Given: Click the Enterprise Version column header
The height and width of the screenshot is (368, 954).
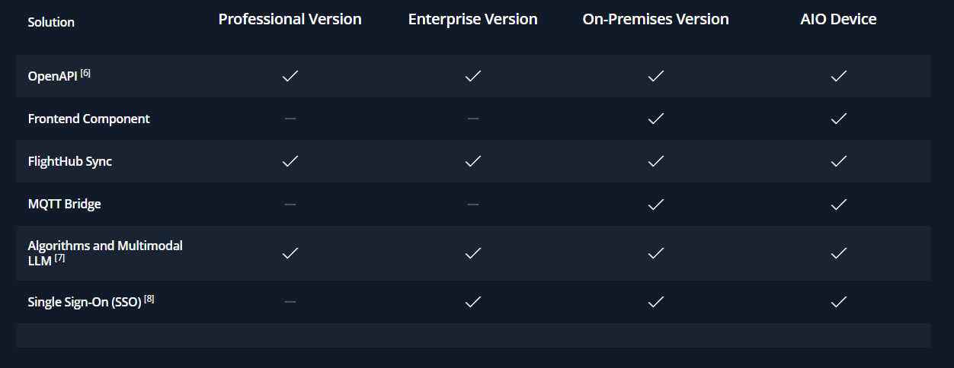Looking at the screenshot, I should pyautogui.click(x=472, y=20).
